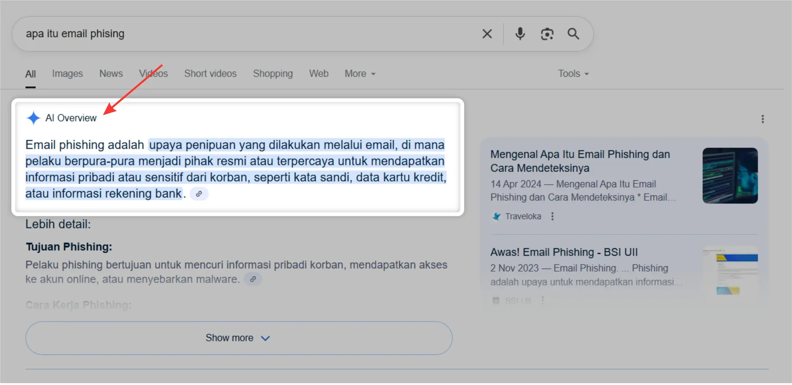Click the 'AI Overview' label

(71, 118)
